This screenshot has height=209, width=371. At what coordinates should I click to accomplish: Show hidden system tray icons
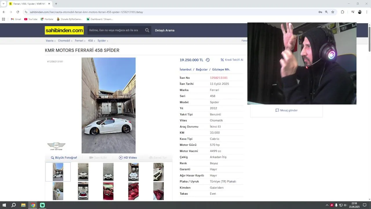327,205
